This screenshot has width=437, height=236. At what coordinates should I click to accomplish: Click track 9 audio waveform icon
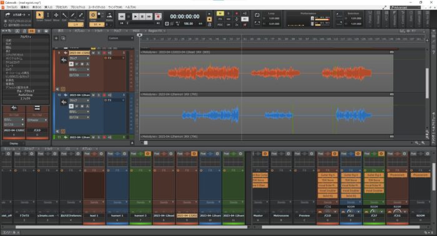pyautogui.click(x=64, y=60)
